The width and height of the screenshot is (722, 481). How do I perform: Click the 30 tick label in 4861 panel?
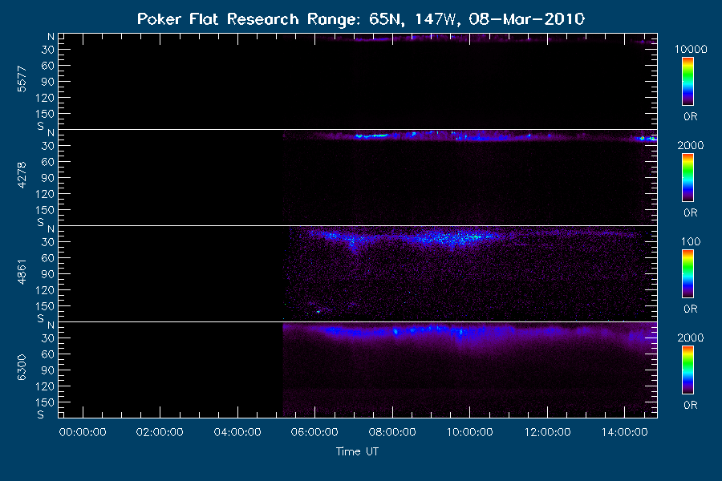pyautogui.click(x=48, y=242)
